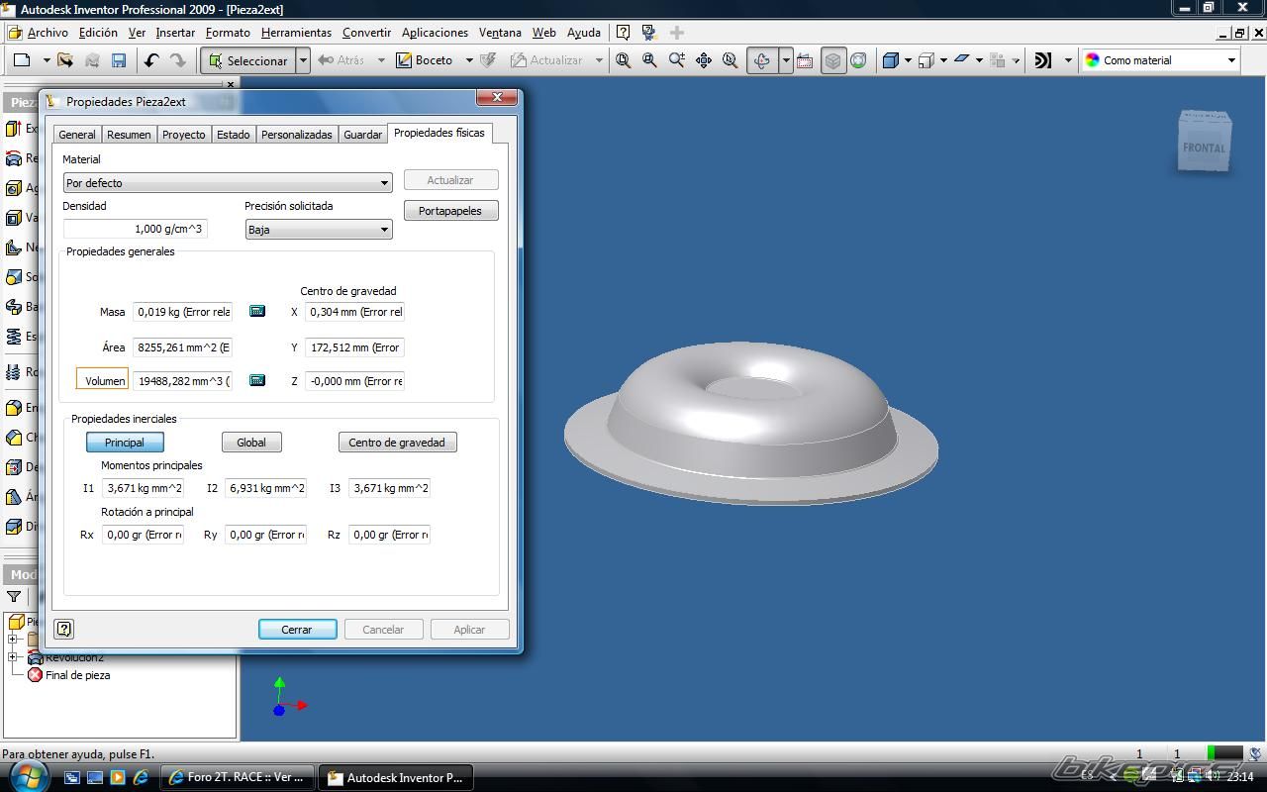Select the Global inertial properties button
The image size is (1267, 792).
tap(251, 443)
